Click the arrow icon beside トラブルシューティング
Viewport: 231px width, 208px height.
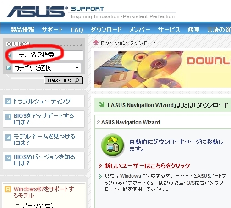click(8, 101)
